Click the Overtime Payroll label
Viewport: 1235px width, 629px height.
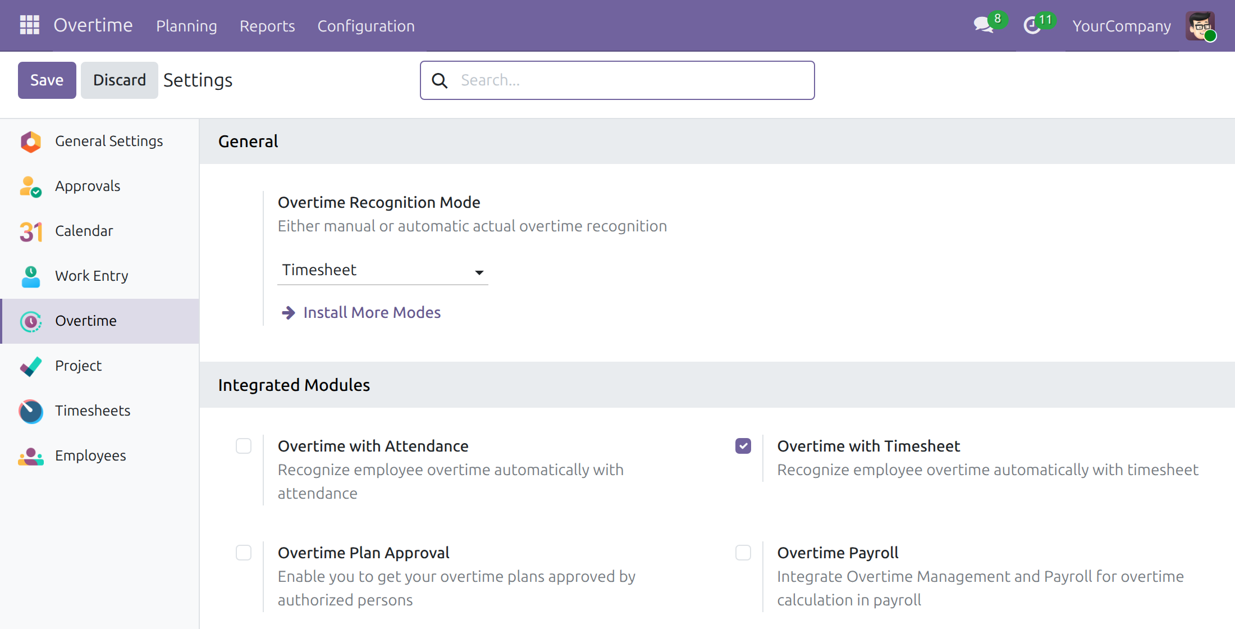[838, 553]
